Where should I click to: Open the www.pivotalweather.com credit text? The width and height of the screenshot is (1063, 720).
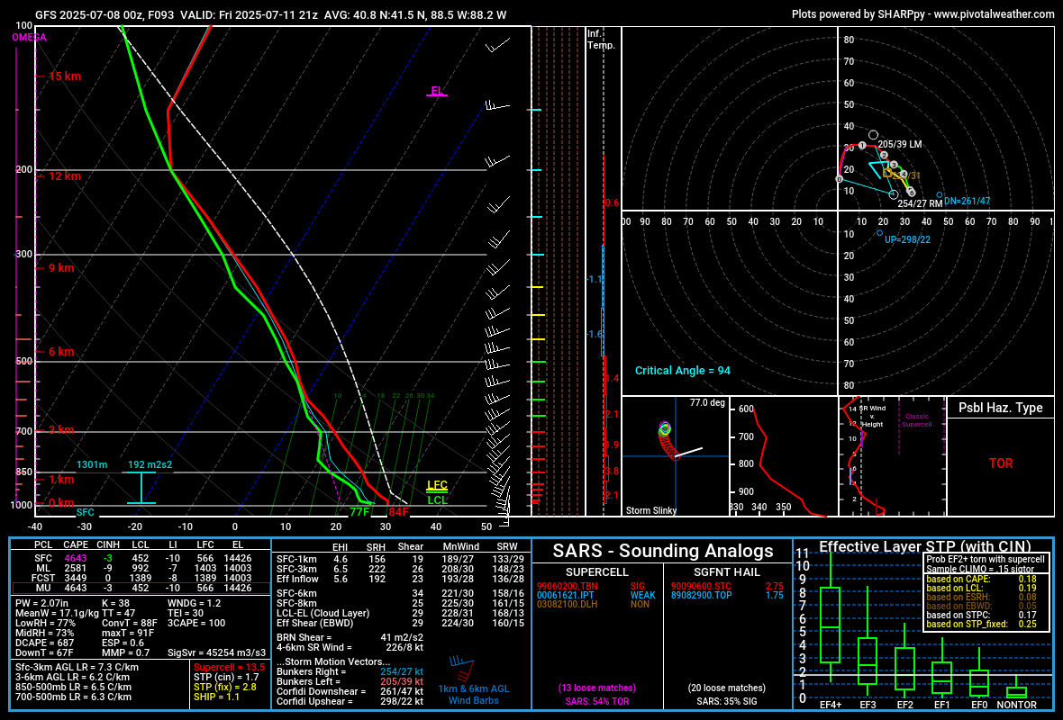[x=994, y=14]
